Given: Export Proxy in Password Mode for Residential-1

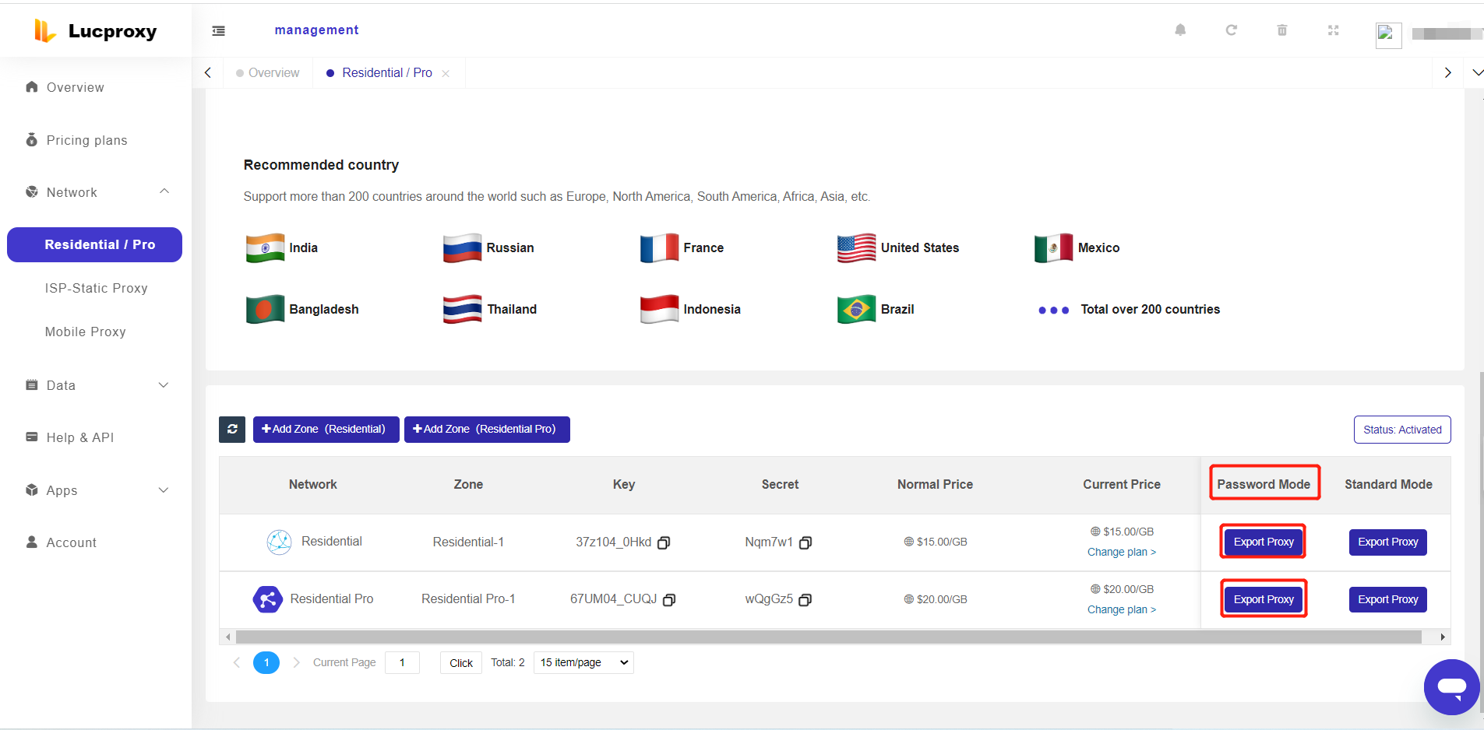Looking at the screenshot, I should point(1263,542).
